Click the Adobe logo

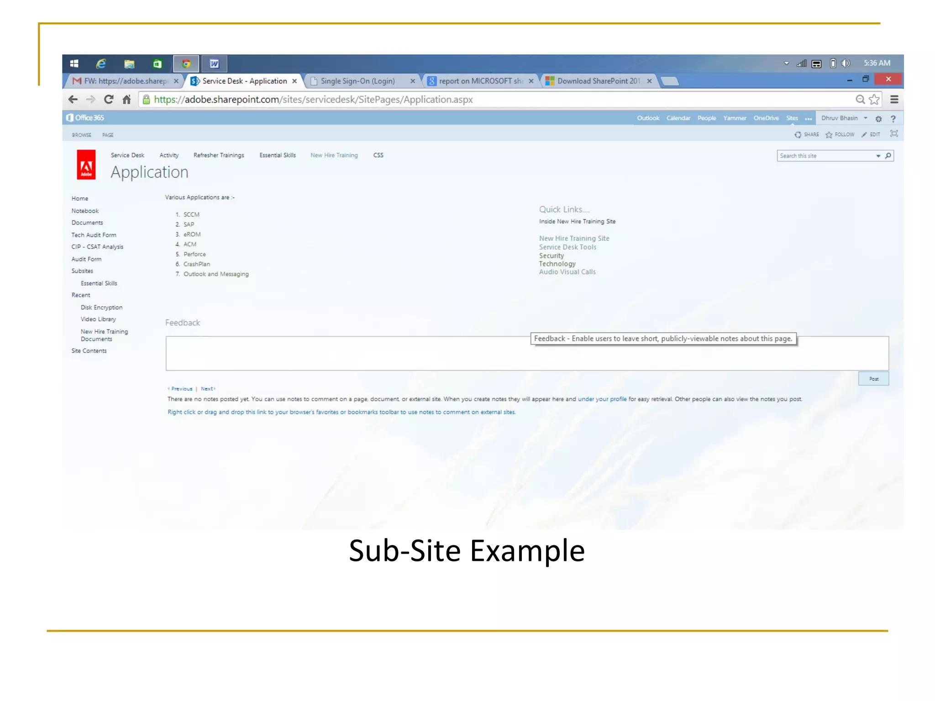86,165
